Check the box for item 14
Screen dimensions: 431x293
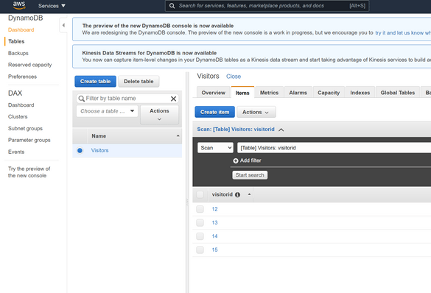[200, 236]
